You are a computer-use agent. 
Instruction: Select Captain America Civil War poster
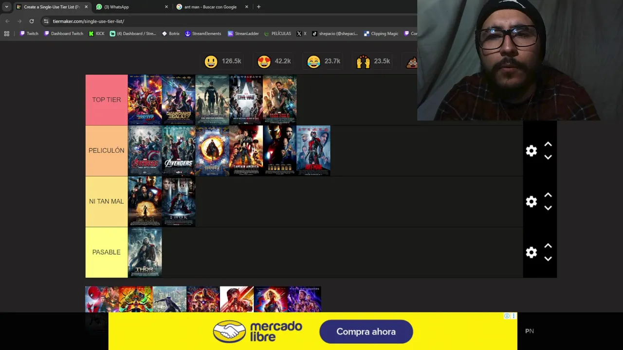tap(246, 100)
